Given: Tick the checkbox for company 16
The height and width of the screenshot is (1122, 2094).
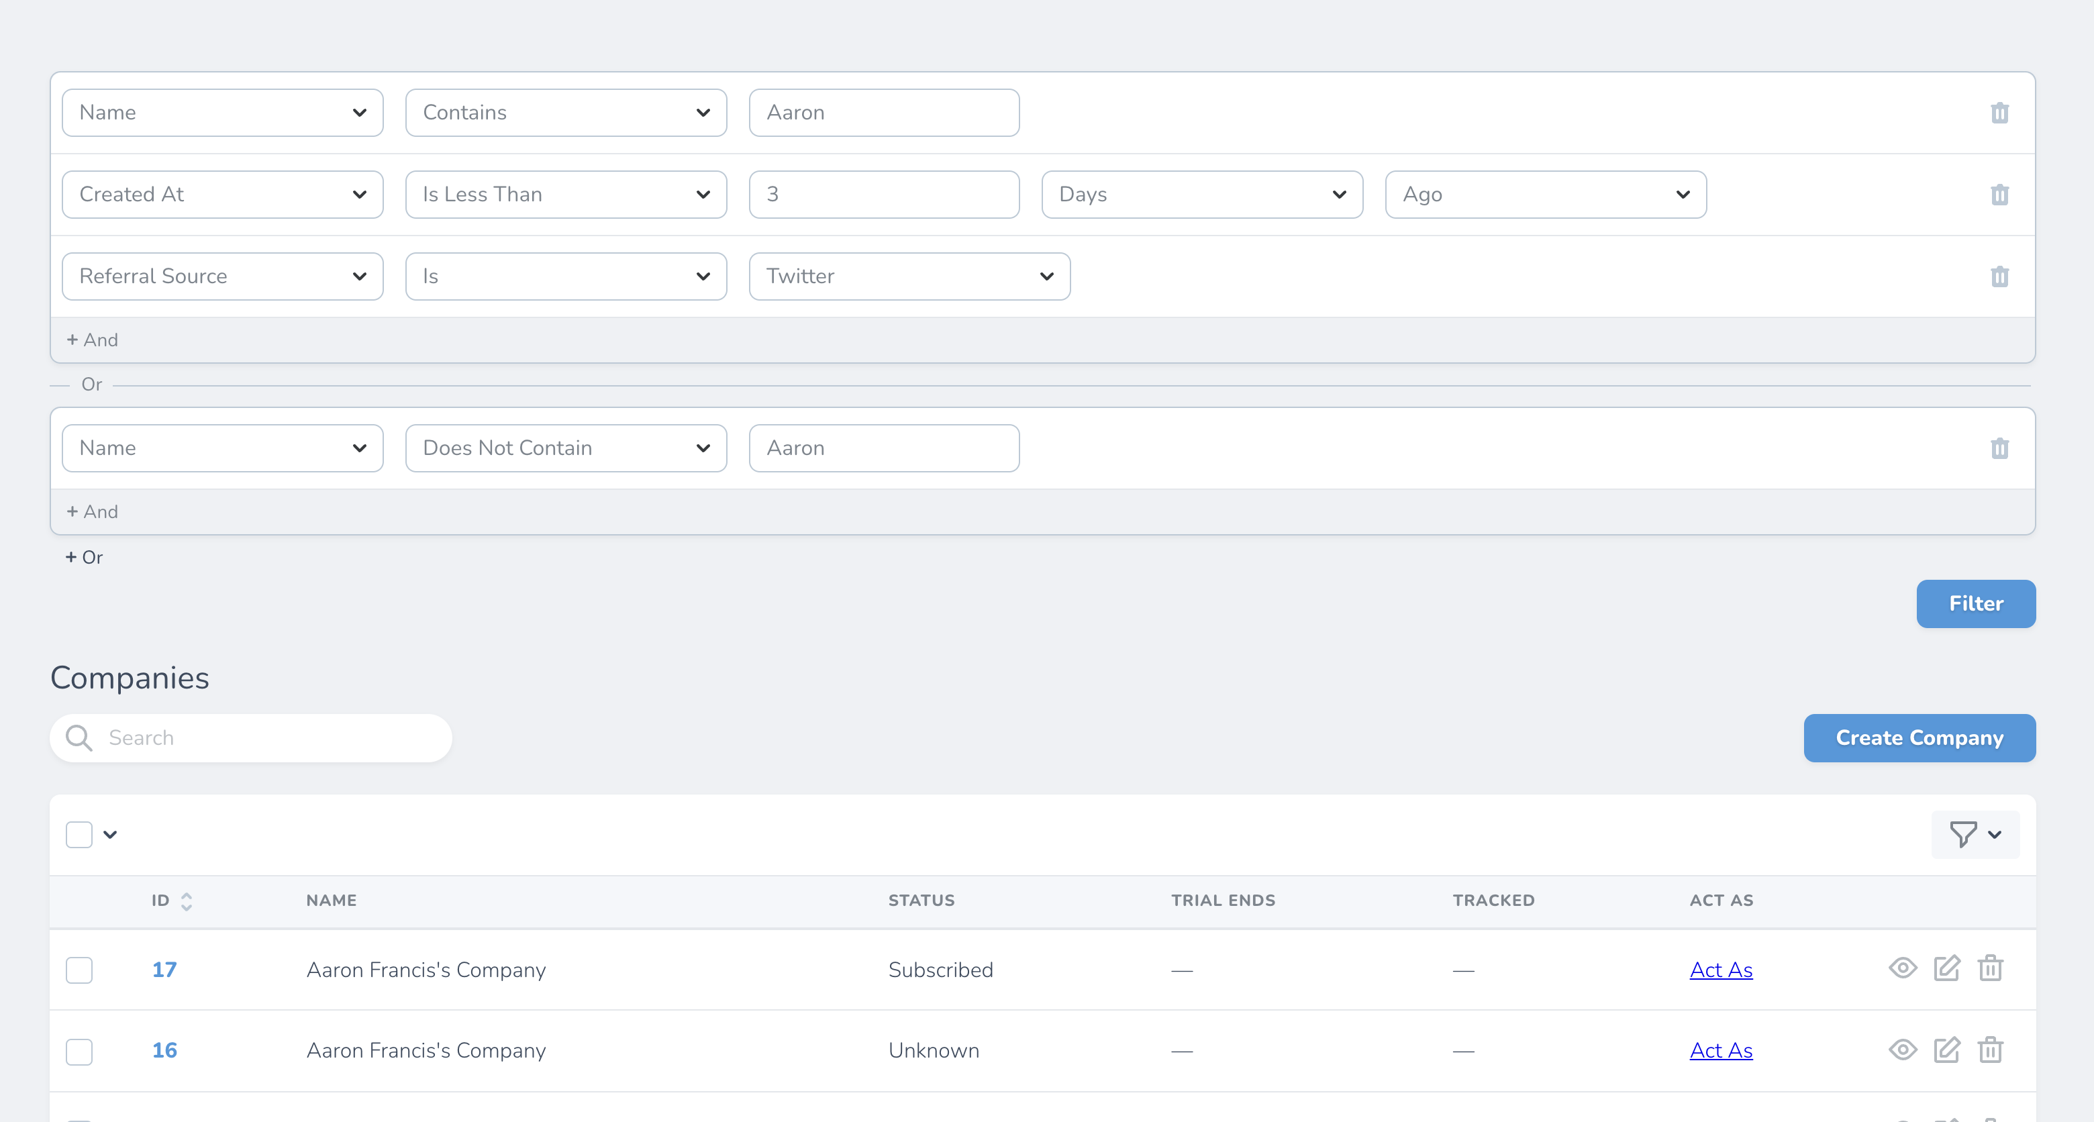Looking at the screenshot, I should tap(79, 1052).
